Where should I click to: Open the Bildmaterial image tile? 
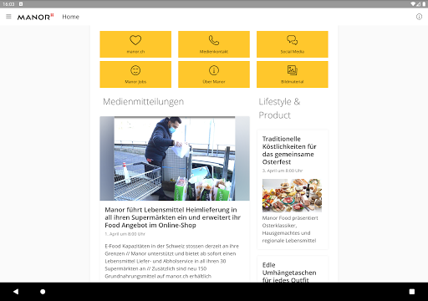click(293, 74)
